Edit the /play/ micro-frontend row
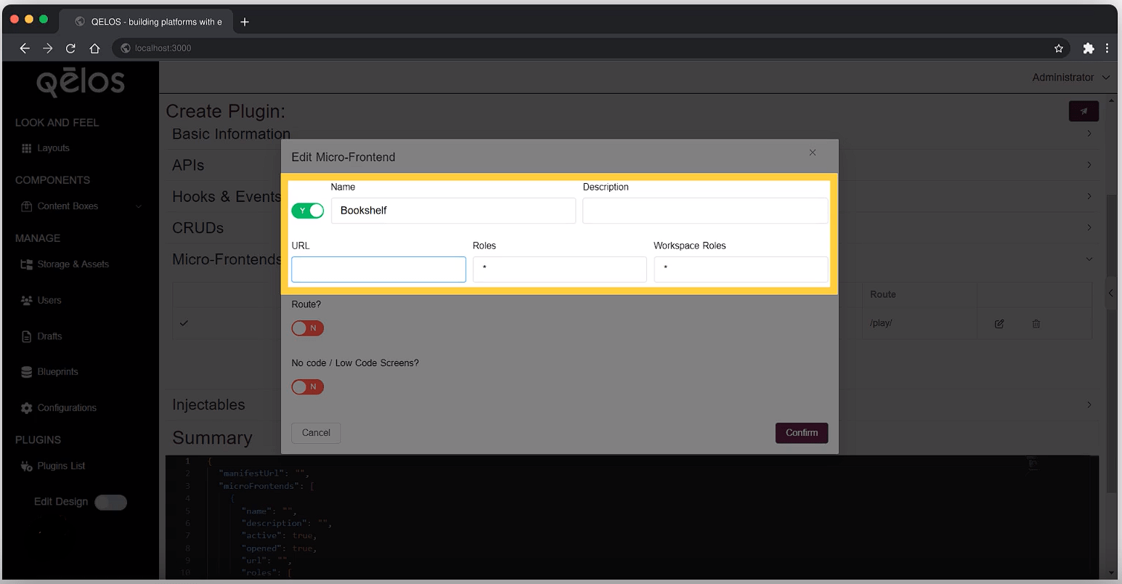Viewport: 1122px width, 584px height. (x=999, y=323)
